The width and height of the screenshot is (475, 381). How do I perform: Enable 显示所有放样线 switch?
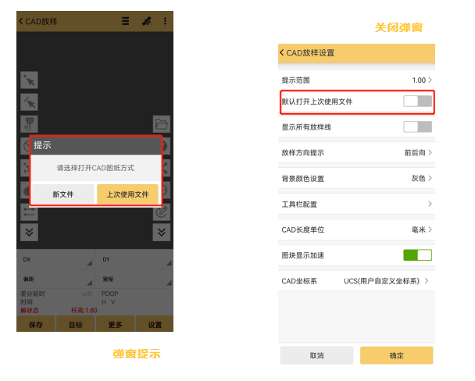(417, 126)
